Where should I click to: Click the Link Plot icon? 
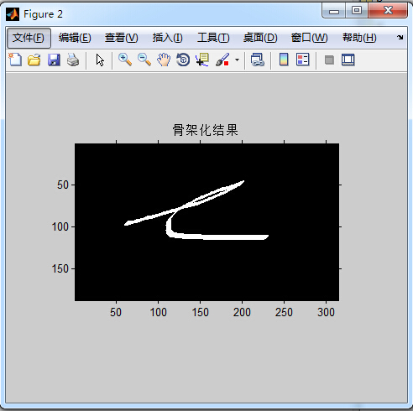tap(258, 60)
